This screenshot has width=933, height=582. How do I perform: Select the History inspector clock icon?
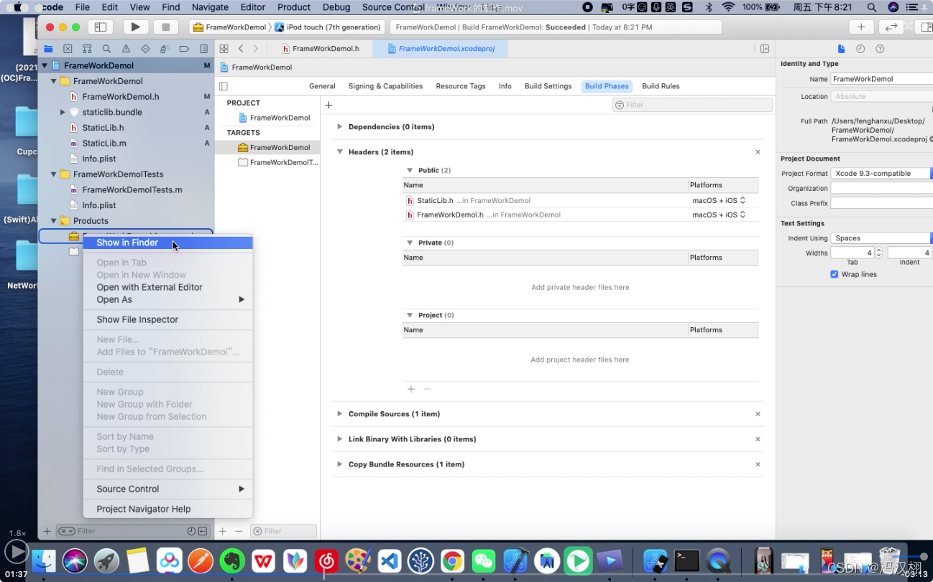point(860,49)
